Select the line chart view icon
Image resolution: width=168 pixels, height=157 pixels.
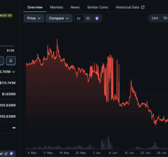tap(79, 18)
